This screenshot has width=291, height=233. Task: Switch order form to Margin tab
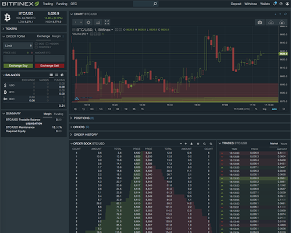(x=56, y=36)
